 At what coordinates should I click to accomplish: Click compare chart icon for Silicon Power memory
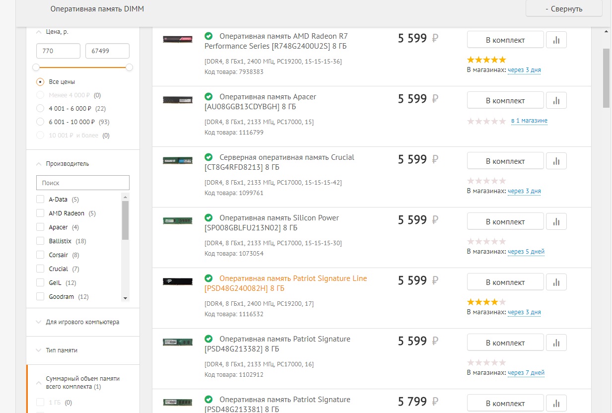(x=556, y=222)
